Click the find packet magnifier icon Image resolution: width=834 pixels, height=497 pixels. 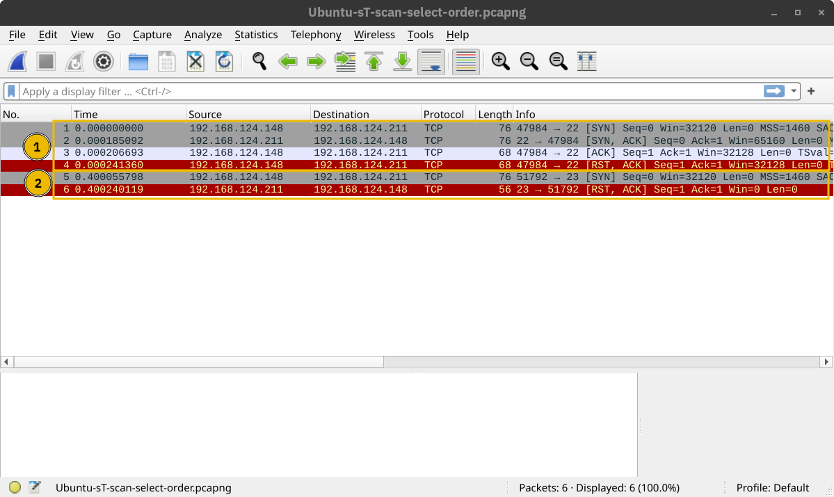[x=259, y=62]
